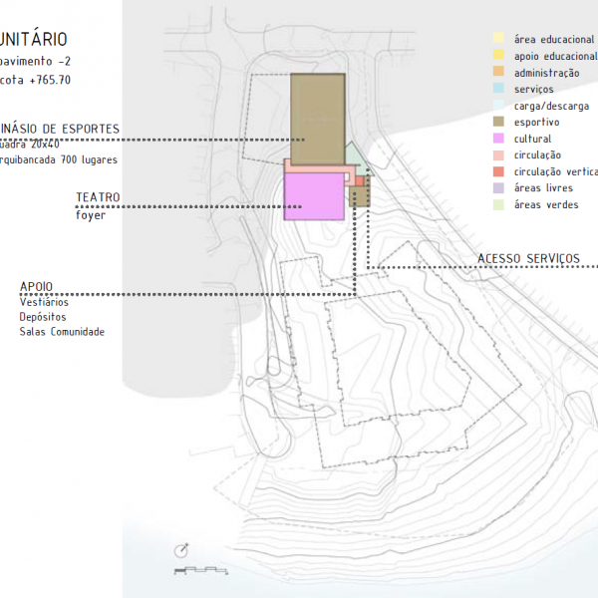Click the 'áreas verdes' legend label

click(546, 204)
